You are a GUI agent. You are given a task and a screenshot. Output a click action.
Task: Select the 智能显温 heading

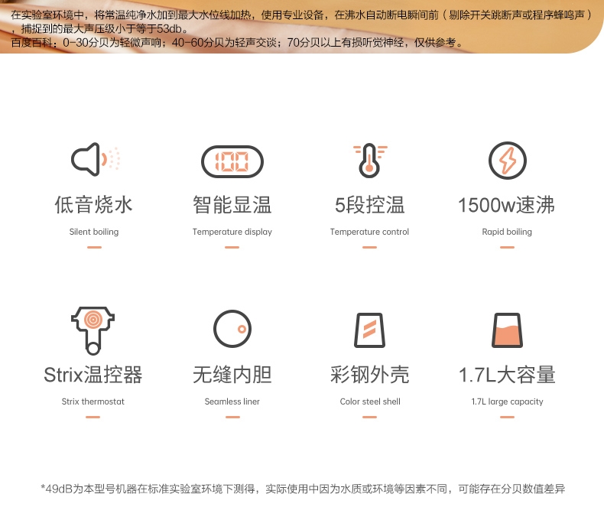point(232,205)
